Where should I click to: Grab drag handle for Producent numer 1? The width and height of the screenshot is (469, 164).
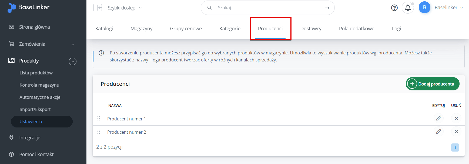(99, 119)
